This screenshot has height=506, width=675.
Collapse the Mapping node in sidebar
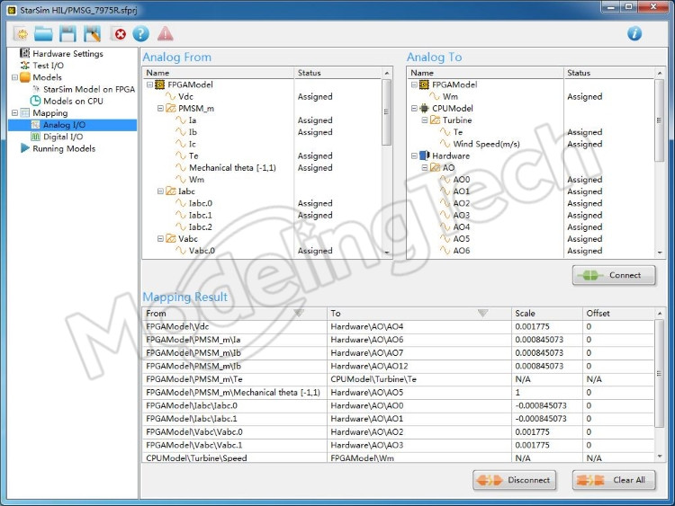coord(14,113)
